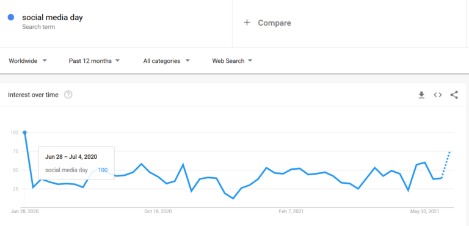Click the Oct 18, 2020 axis label
469x226 pixels.
pos(158,211)
